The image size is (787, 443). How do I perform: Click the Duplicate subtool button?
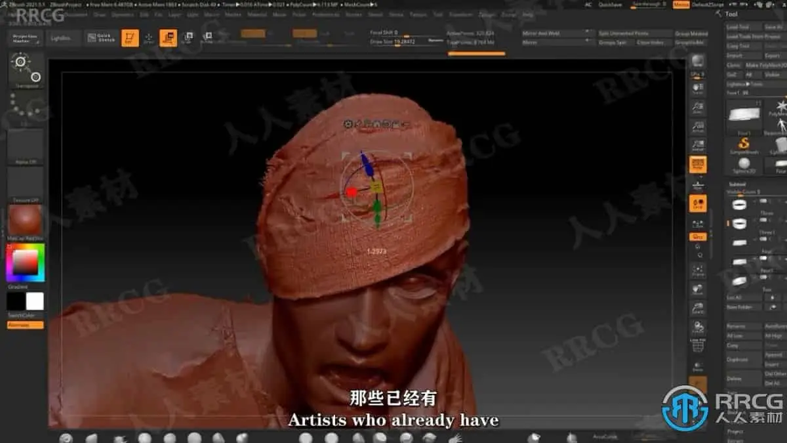pyautogui.click(x=744, y=360)
